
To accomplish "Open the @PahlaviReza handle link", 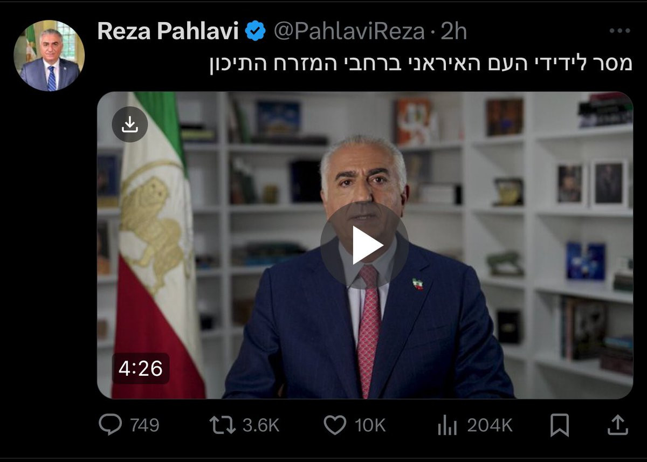I will 349,32.
